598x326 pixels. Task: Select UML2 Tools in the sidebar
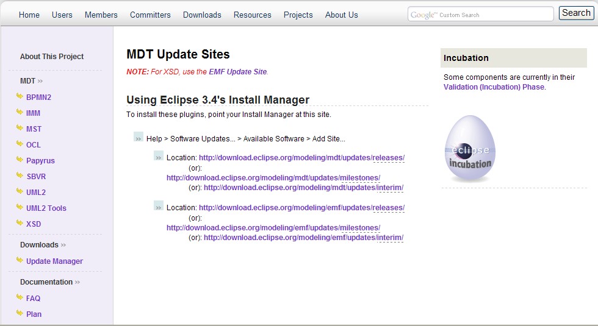pos(46,208)
